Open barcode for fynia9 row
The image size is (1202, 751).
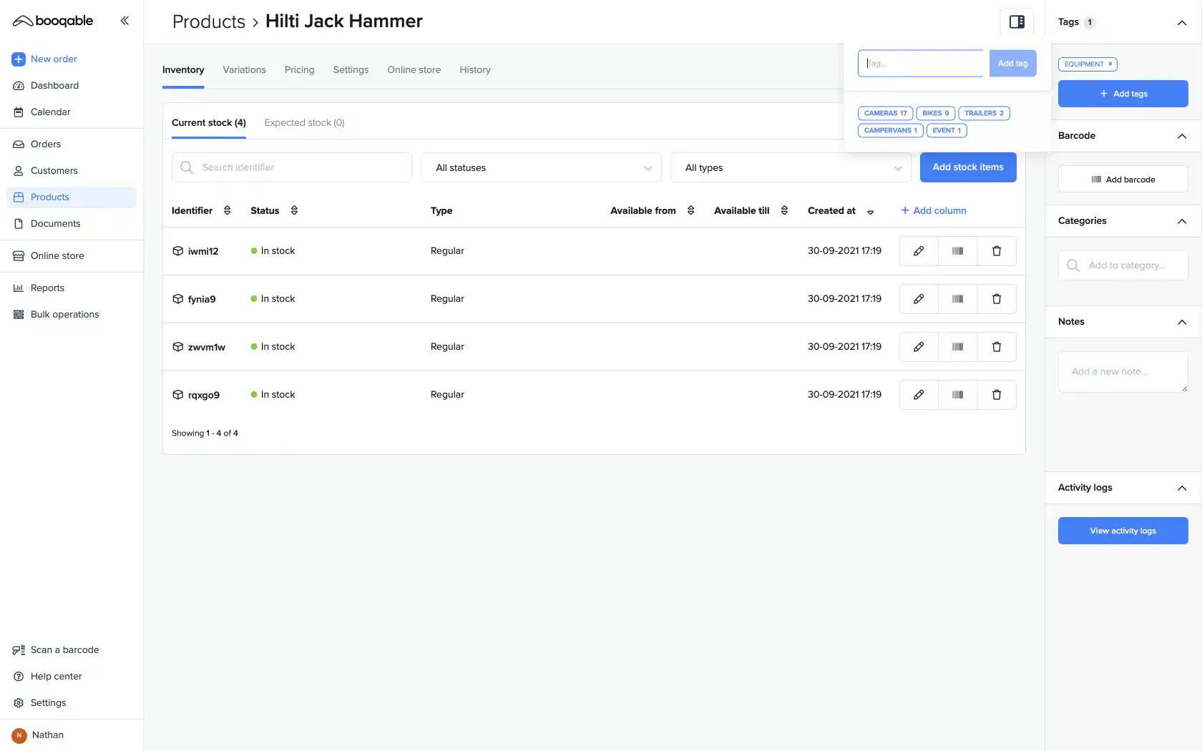tap(957, 299)
